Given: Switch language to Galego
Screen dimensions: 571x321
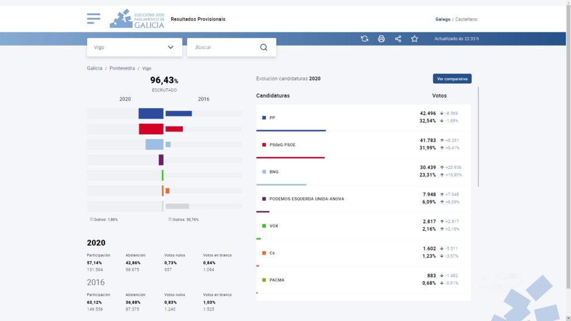Looking at the screenshot, I should 443,20.
